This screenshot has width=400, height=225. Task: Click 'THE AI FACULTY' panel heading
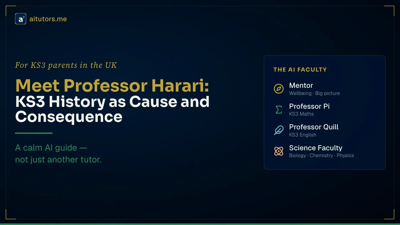[300, 70]
